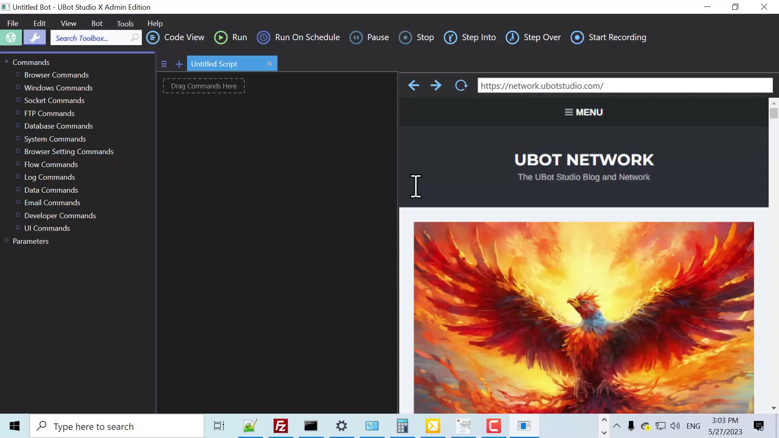Open the volume control in tray
The width and height of the screenshot is (779, 438).
675,426
